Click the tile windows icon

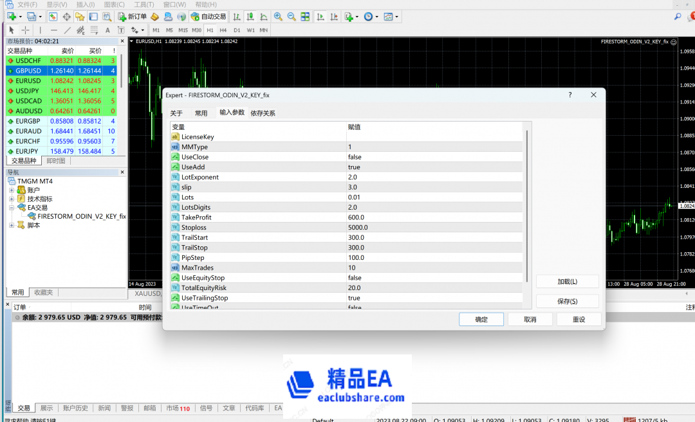(305, 16)
